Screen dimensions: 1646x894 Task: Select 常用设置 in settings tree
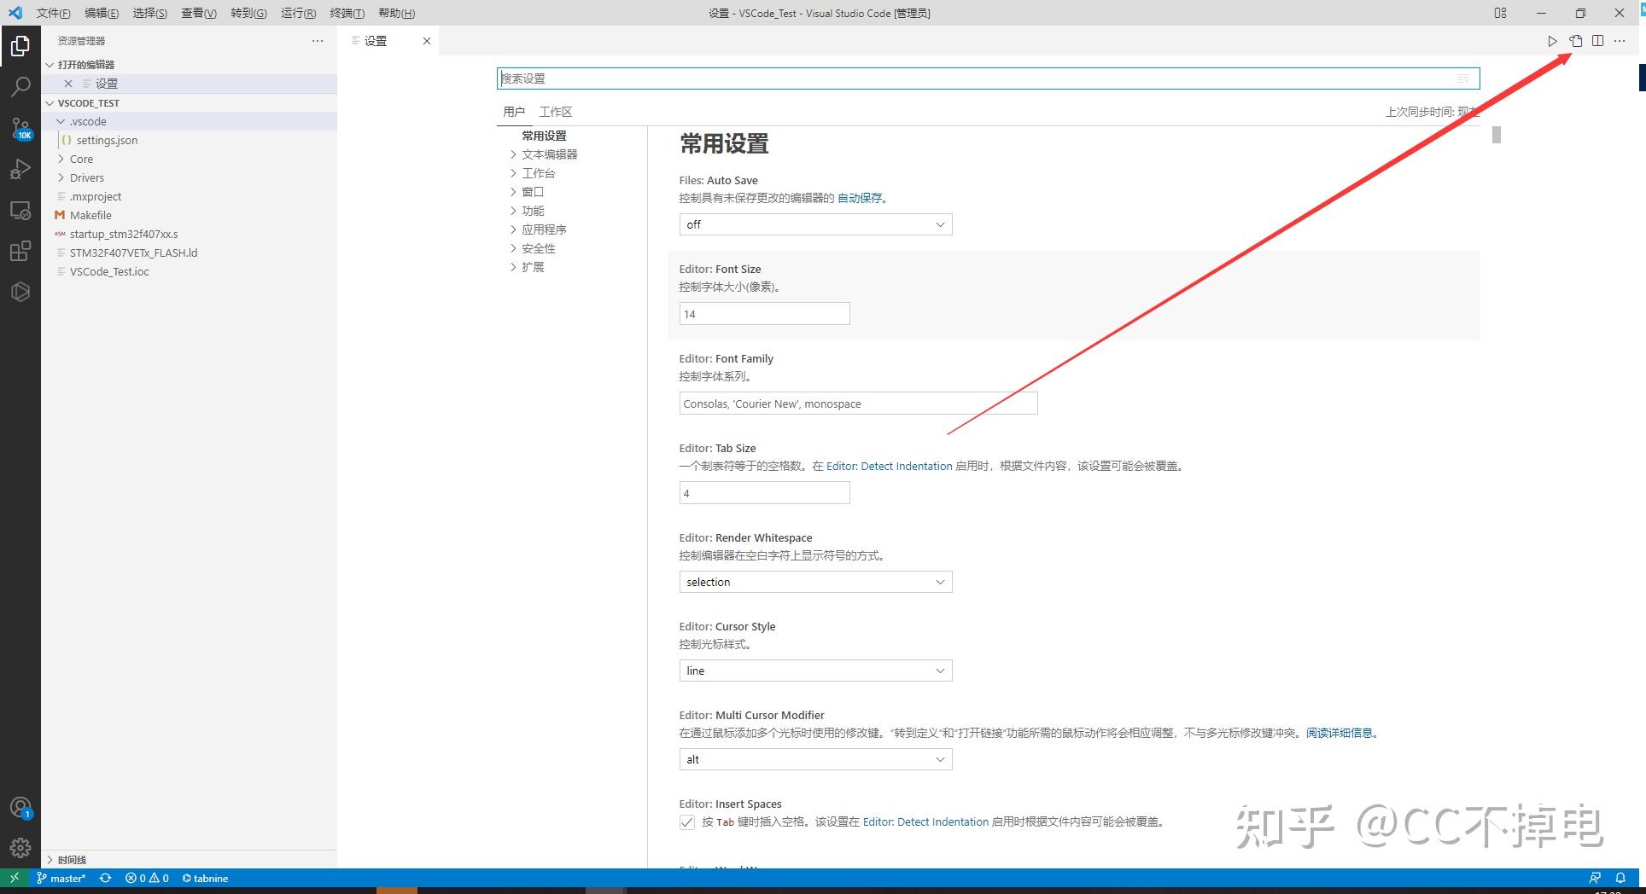(544, 136)
